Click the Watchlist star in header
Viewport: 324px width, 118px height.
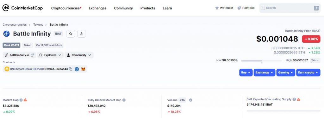[x=217, y=8]
